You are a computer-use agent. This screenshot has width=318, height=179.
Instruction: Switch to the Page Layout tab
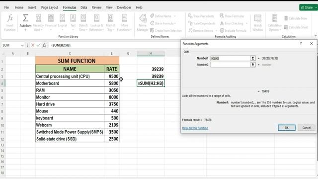[50, 7]
